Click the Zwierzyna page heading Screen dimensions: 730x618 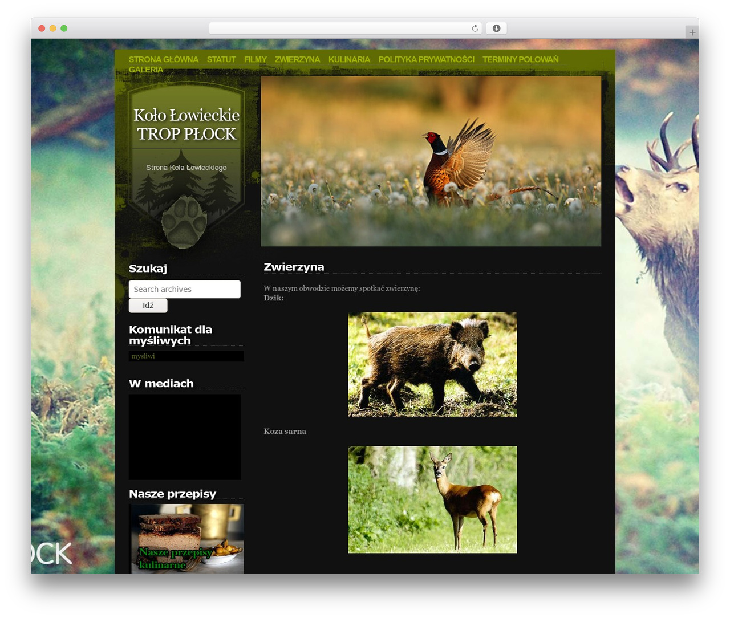[294, 267]
